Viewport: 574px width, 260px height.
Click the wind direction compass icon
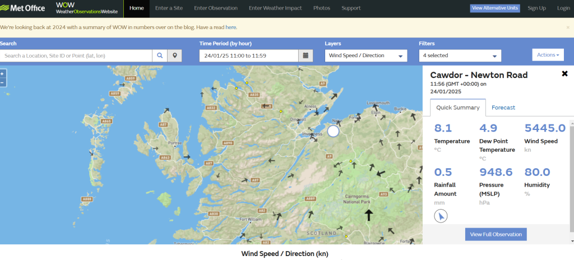coord(441,216)
